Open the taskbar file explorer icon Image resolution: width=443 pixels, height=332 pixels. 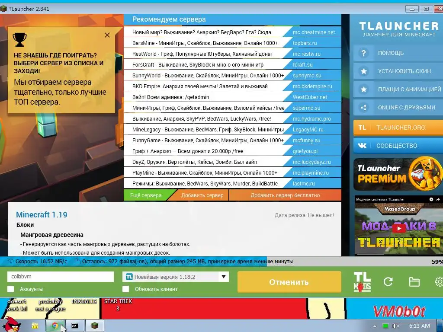pos(35,326)
